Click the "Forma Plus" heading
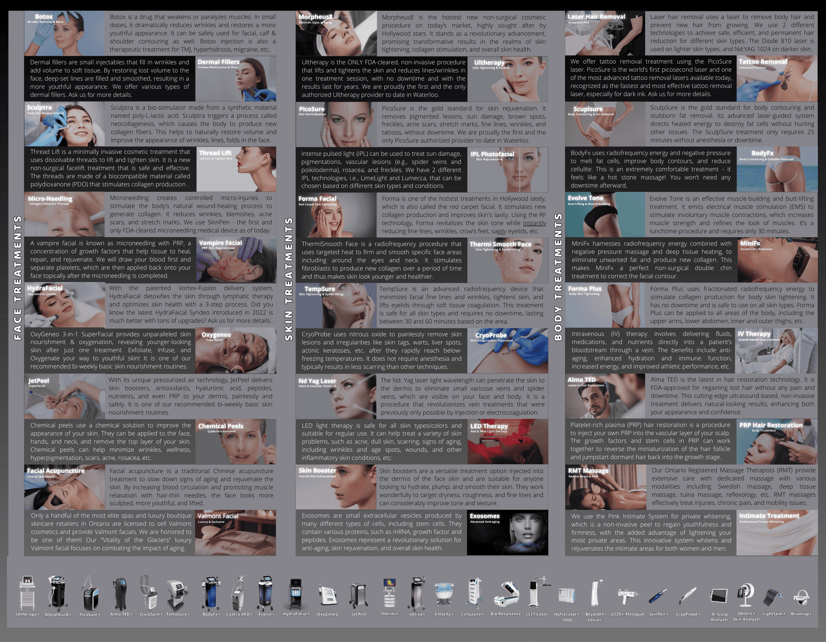The height and width of the screenshot is (642, 826). [x=585, y=289]
